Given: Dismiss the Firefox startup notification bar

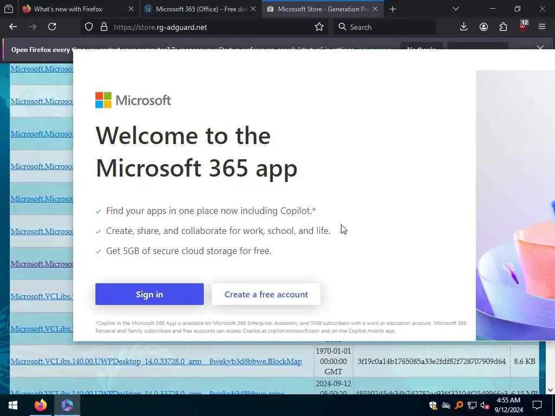Looking at the screenshot, I should click(540, 48).
